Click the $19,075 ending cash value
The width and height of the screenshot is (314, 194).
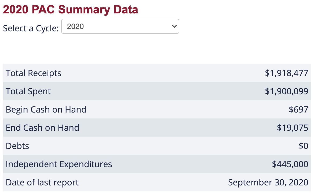pos(293,128)
